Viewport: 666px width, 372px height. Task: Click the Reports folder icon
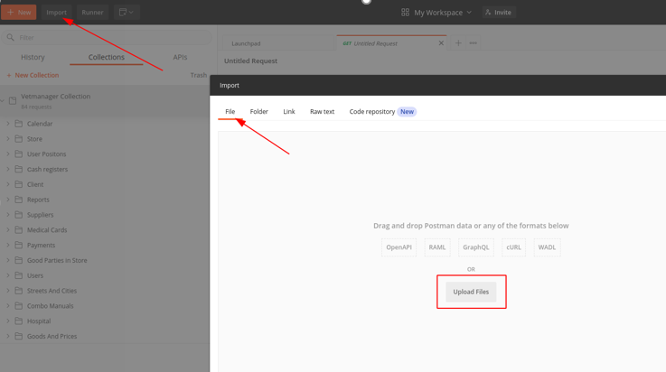(x=19, y=200)
